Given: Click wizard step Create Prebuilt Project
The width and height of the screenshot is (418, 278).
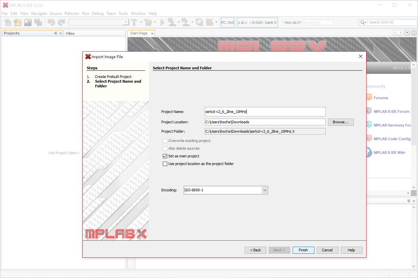Looking at the screenshot, I should pos(113,76).
